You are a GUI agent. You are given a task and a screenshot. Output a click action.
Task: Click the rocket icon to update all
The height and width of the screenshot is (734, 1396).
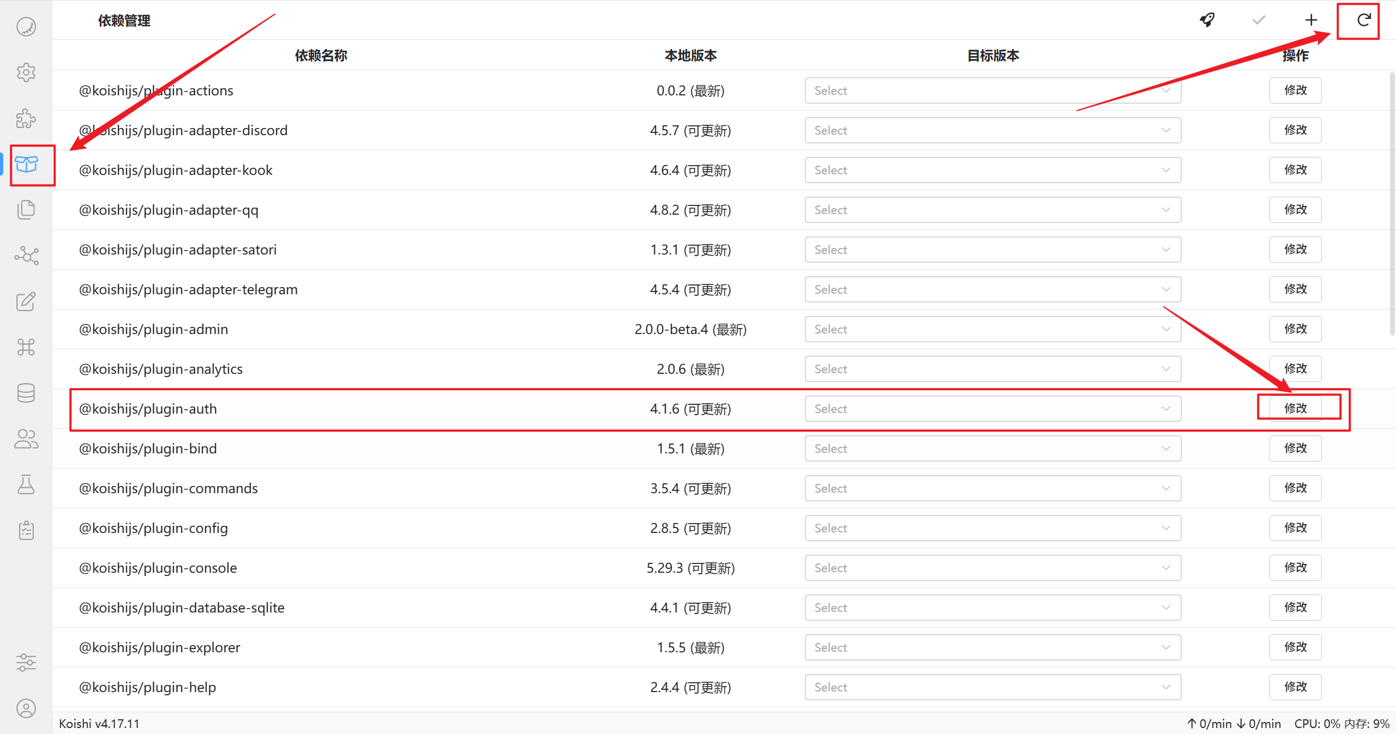click(x=1207, y=20)
